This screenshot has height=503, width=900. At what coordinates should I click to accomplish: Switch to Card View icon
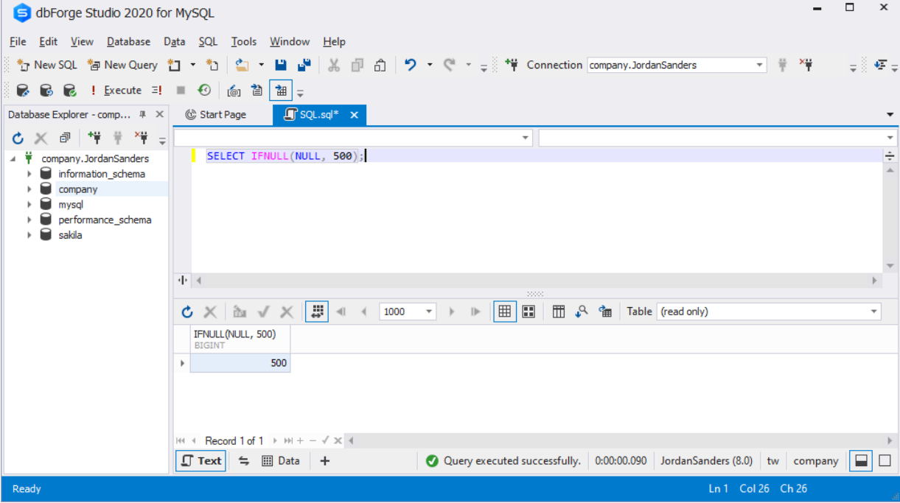[x=529, y=312]
